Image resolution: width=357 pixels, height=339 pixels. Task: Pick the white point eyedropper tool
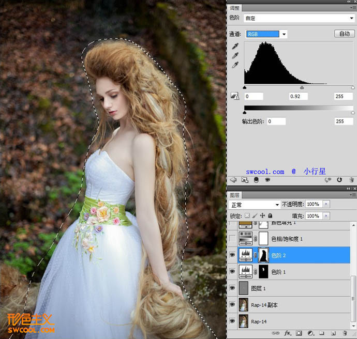(235, 65)
